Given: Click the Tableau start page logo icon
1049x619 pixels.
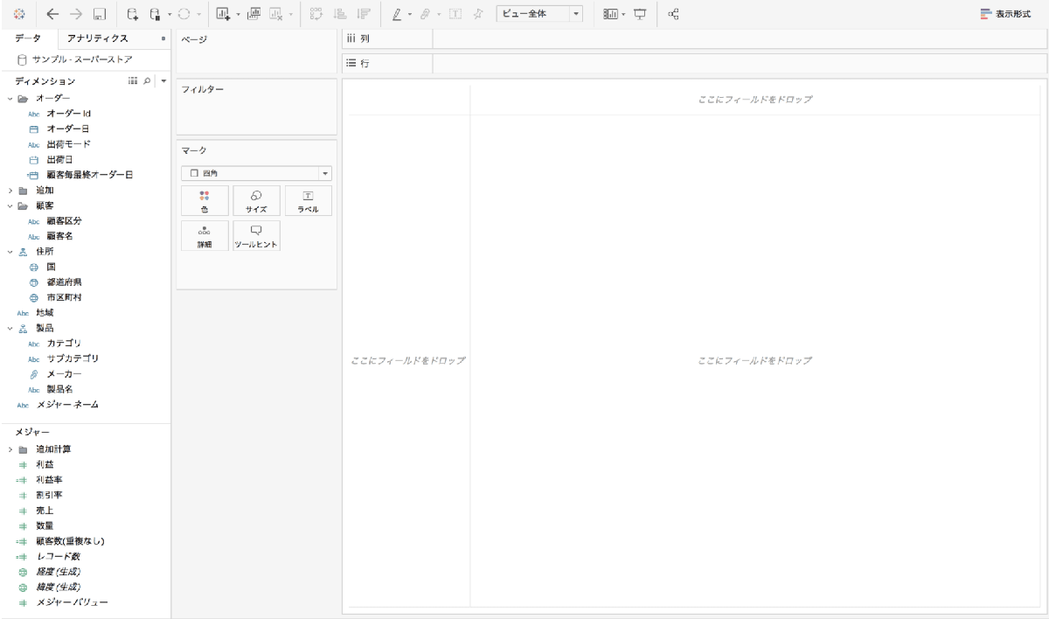Looking at the screenshot, I should (x=19, y=14).
